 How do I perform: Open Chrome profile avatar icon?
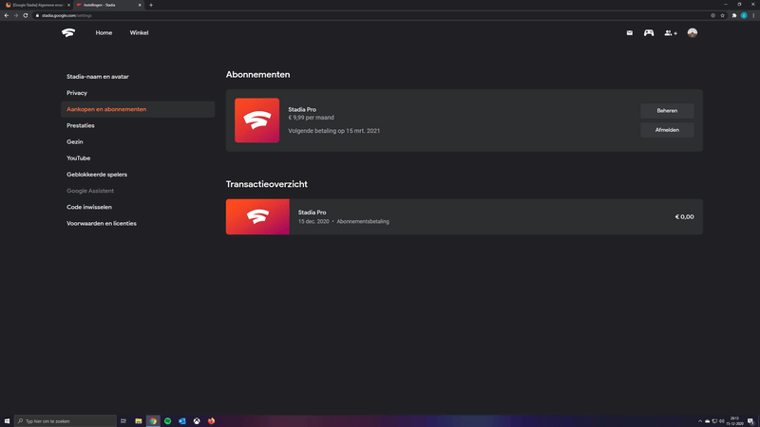[x=744, y=15]
